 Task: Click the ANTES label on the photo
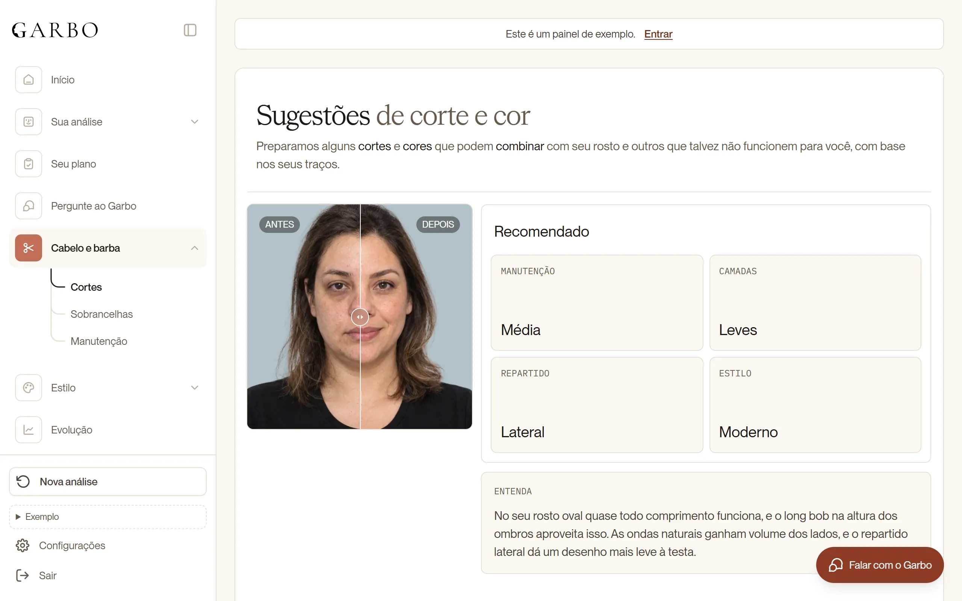tap(280, 224)
